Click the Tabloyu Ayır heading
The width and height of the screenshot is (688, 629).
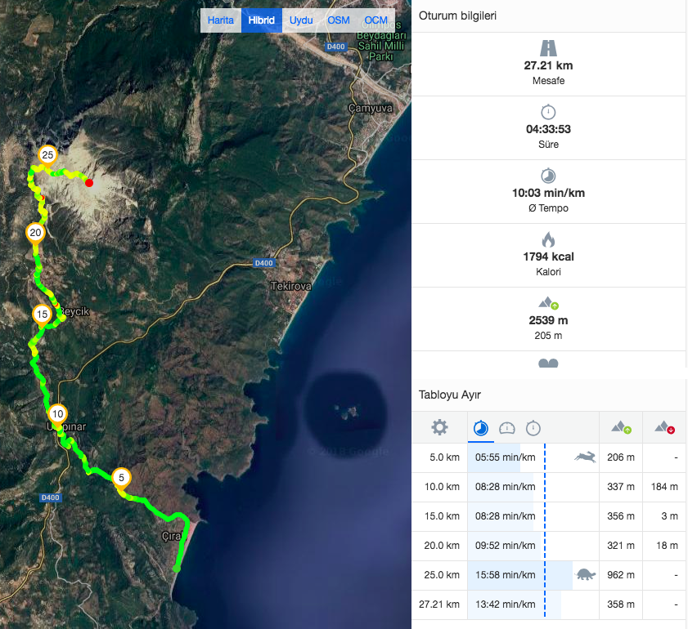coord(449,395)
